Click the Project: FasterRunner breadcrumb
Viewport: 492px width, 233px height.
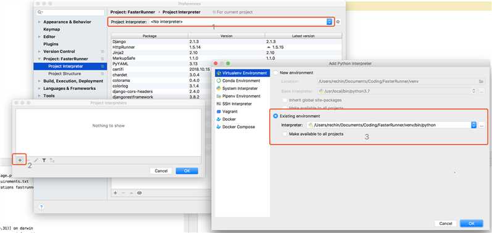132,12
